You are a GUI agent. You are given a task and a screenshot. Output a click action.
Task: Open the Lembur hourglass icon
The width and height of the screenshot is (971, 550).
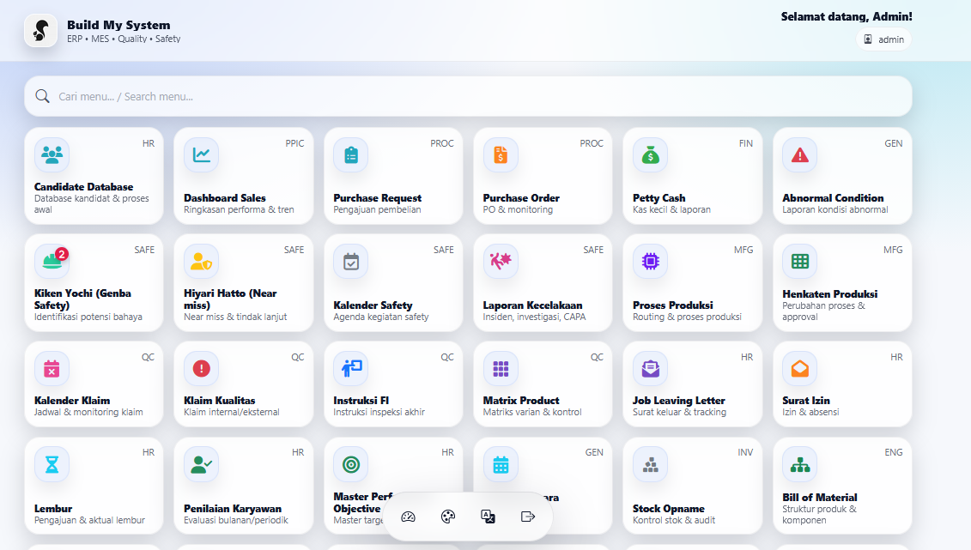click(52, 465)
